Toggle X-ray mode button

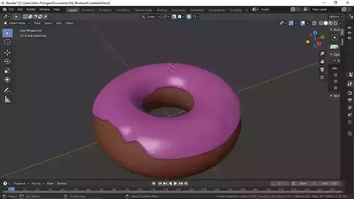tap(314, 23)
